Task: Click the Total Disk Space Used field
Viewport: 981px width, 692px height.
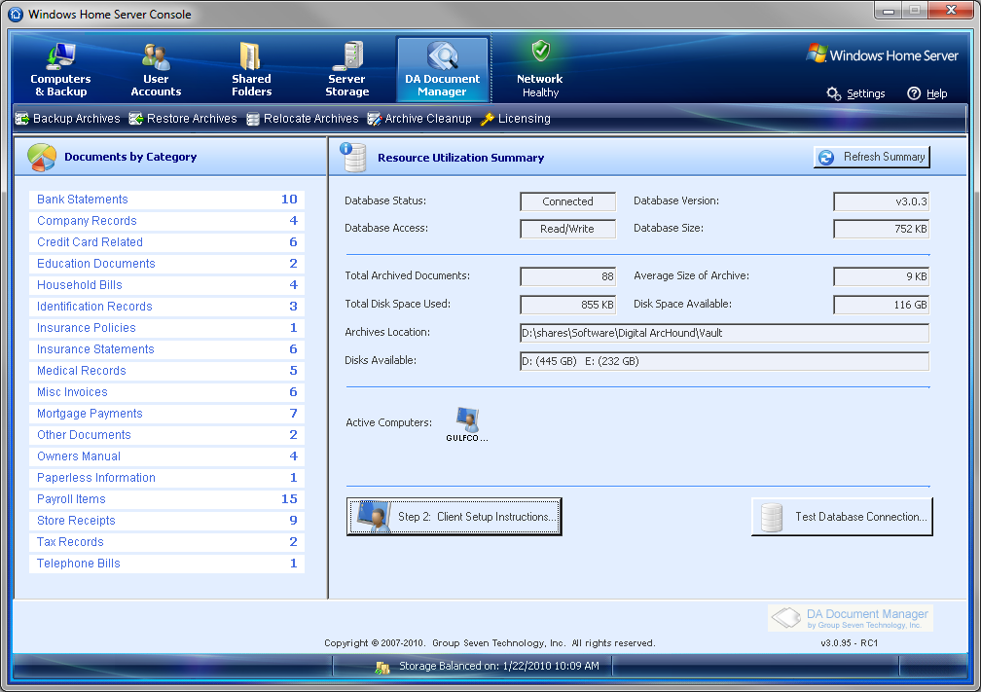Action: tap(568, 305)
